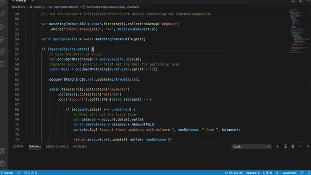The image size is (311, 175).
Task: Switch to the TERMINAL tab
Action: click(35, 147)
